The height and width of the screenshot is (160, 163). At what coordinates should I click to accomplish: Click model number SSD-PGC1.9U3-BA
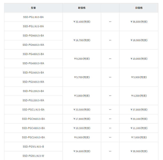(33, 109)
